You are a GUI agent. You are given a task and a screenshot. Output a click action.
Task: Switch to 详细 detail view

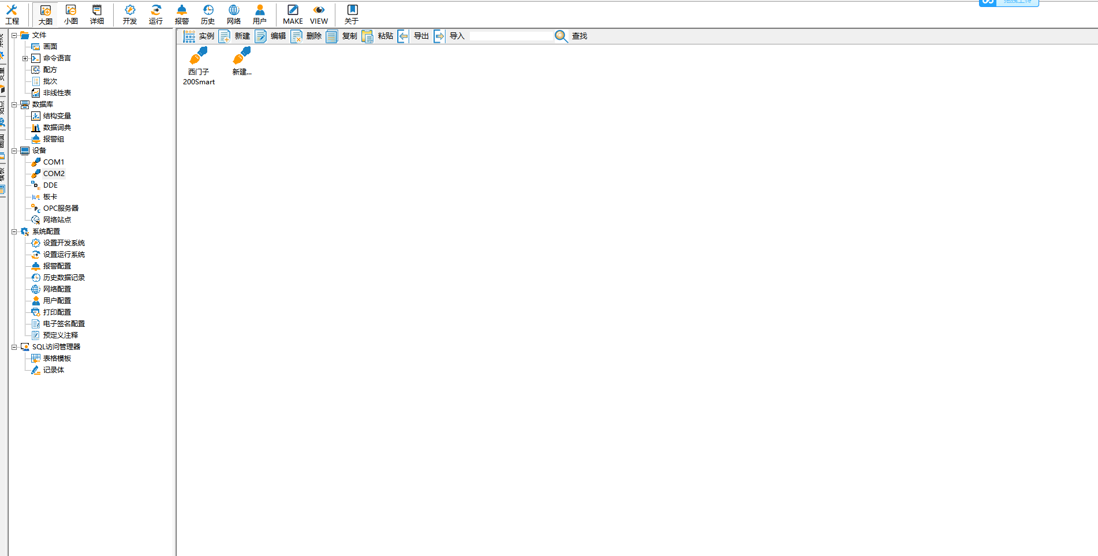point(97,14)
